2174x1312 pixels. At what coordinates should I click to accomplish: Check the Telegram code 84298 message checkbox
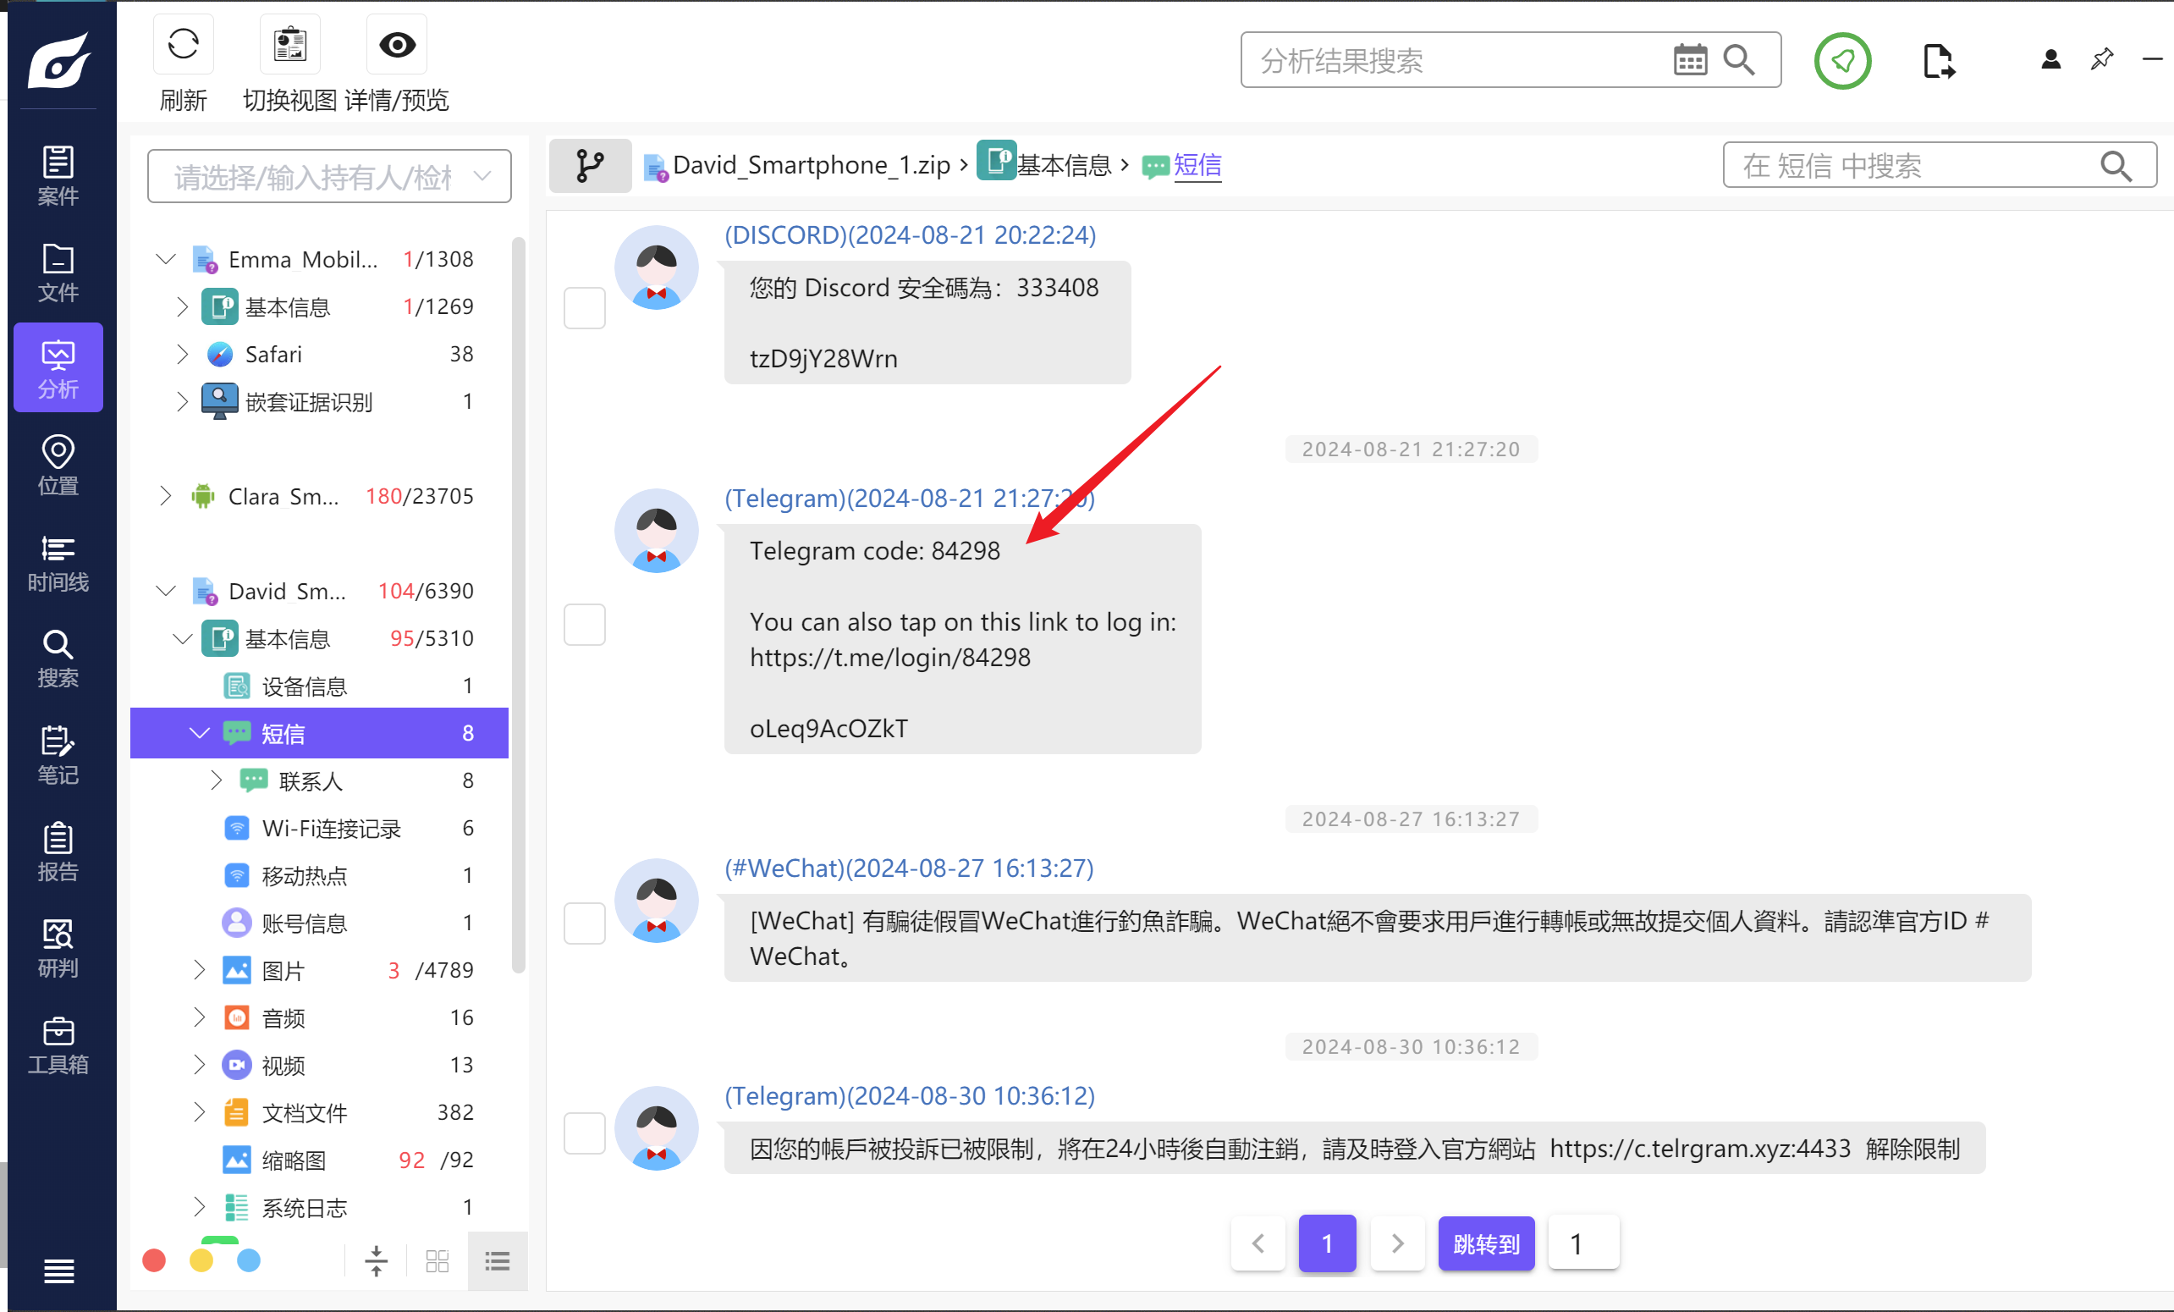coord(584,624)
